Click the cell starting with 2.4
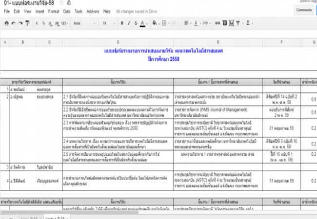The height and width of the screenshot is (219, 317). [x=118, y=144]
